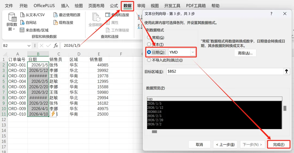Image resolution: width=294 pixels, height=153 pixels.
Task: Expand the Get Data (获取数据) dropdown arrow
Action: click(14, 29)
